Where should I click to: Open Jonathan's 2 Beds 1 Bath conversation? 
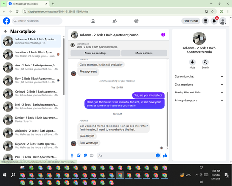[x=31, y=54]
